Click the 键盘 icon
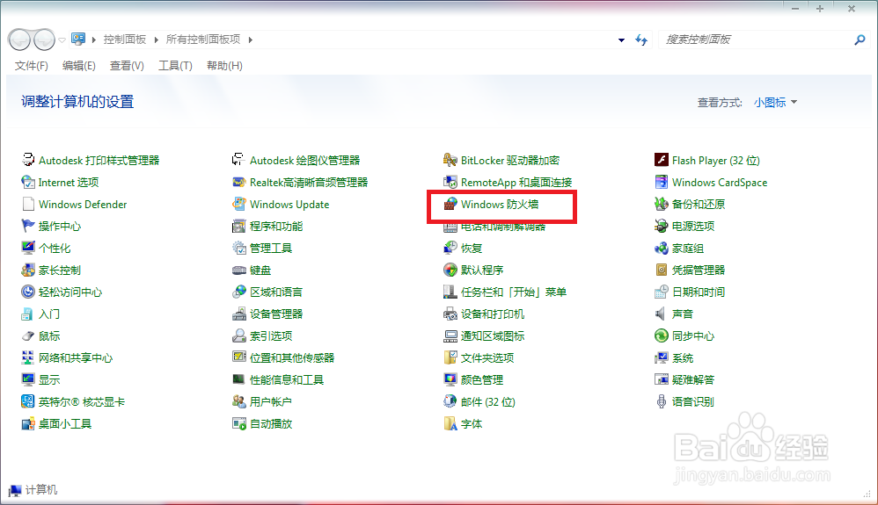The width and height of the screenshot is (878, 505). [x=239, y=271]
